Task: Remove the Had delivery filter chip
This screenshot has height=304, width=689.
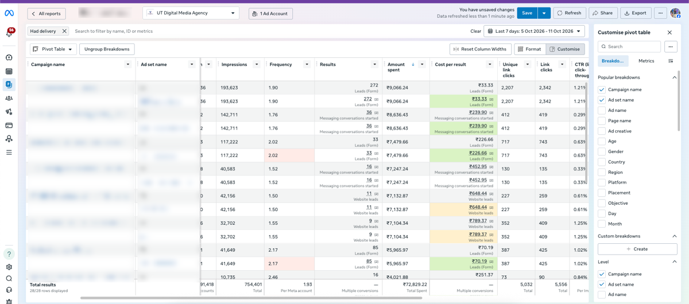Action: (x=64, y=31)
